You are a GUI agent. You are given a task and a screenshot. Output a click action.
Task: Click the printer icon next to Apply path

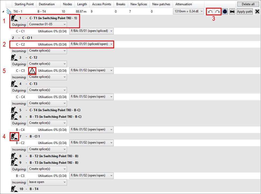tap(232, 11)
